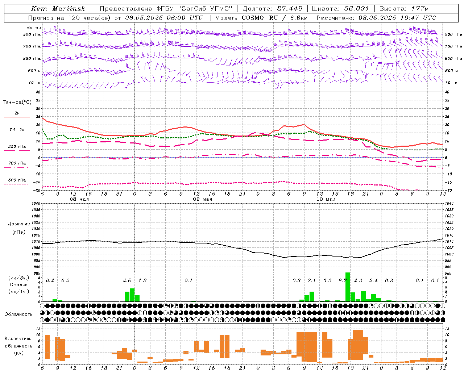Click the 850 гПа temperature legend entry
The width and height of the screenshot is (464, 371).
[17, 147]
